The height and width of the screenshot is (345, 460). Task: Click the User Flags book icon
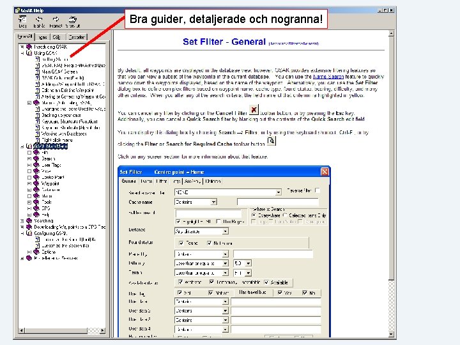coord(36,165)
